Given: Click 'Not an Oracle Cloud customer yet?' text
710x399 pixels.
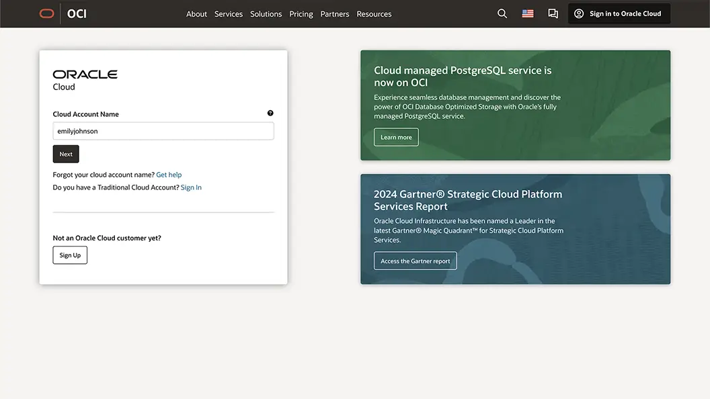Looking at the screenshot, I should (107, 238).
